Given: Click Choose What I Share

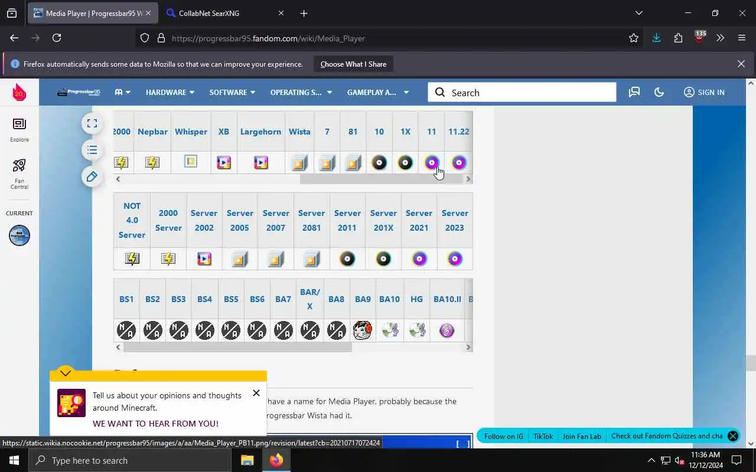Looking at the screenshot, I should 353,64.
